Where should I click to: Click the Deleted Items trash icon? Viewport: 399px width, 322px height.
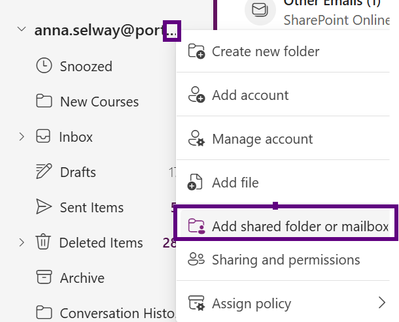tap(44, 242)
